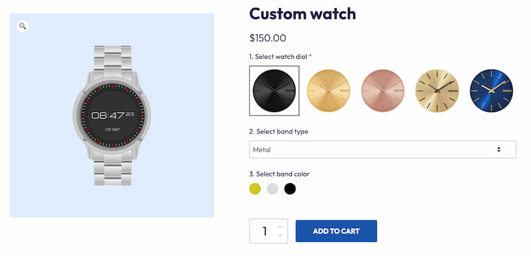Open the band type dropdown showing Metal
The height and width of the screenshot is (256, 531).
tap(383, 149)
